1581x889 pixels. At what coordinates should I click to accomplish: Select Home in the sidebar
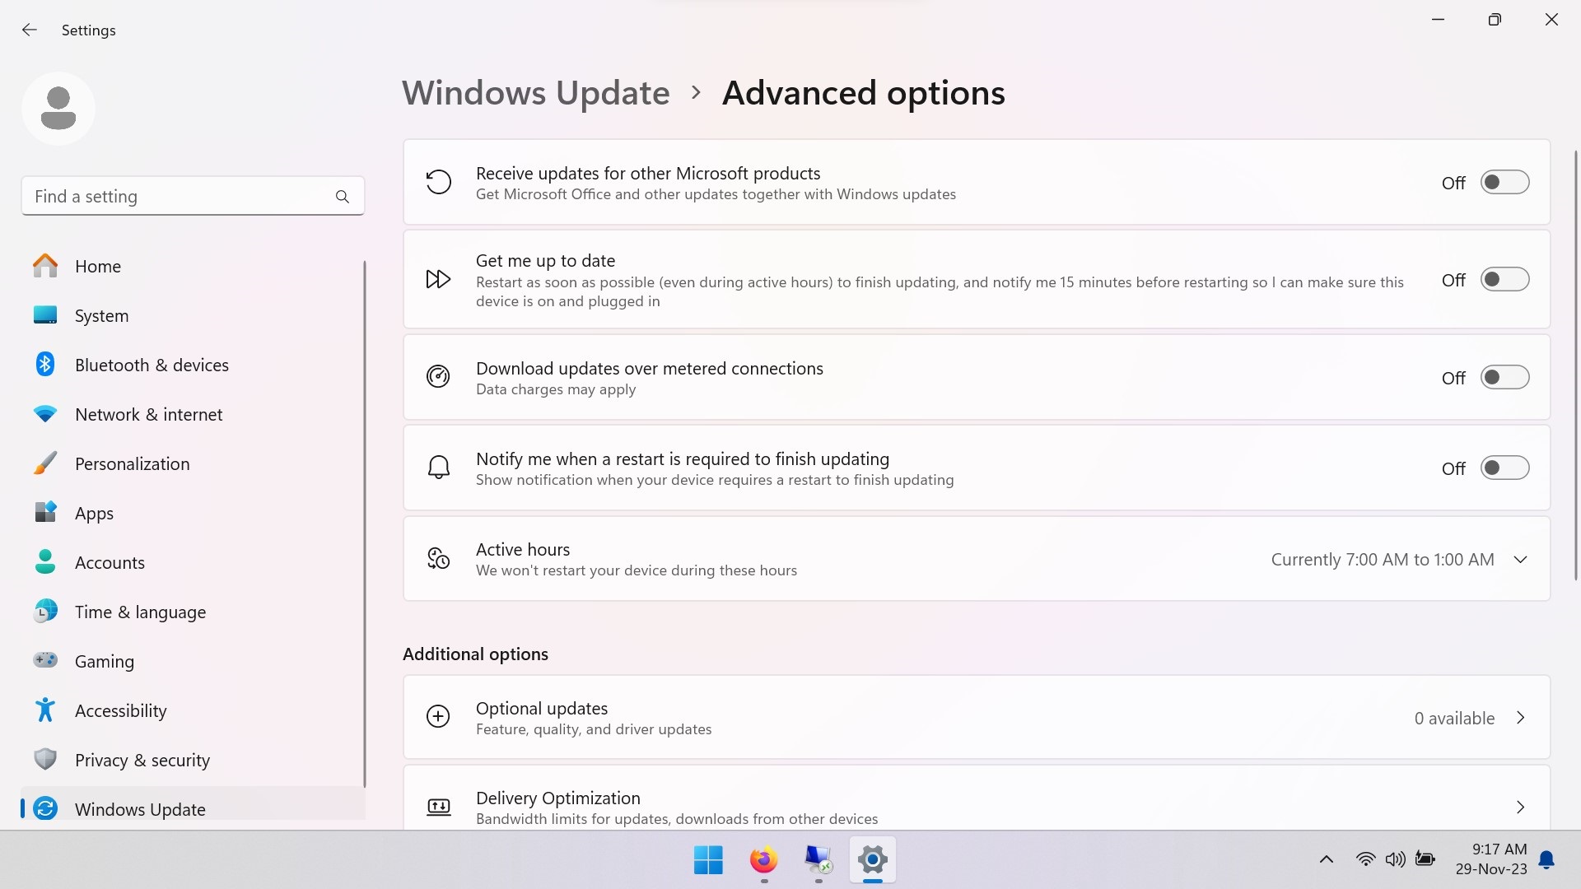pyautogui.click(x=193, y=266)
